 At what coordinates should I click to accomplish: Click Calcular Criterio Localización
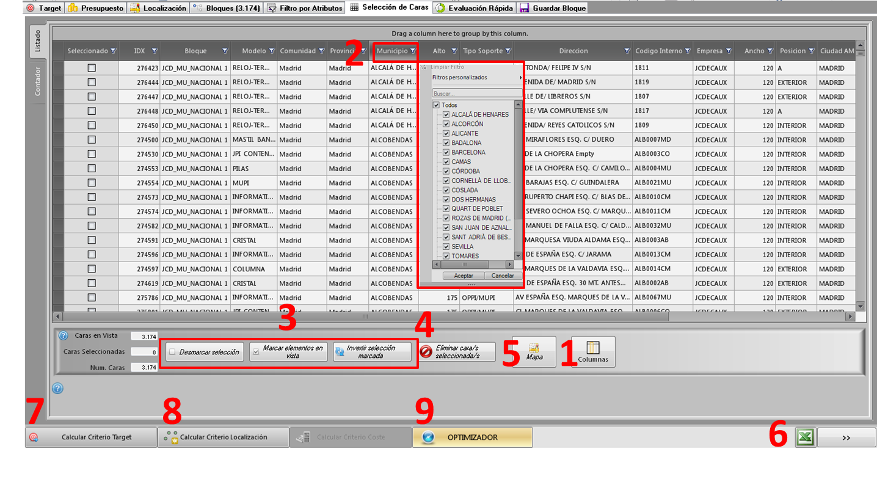click(x=223, y=437)
